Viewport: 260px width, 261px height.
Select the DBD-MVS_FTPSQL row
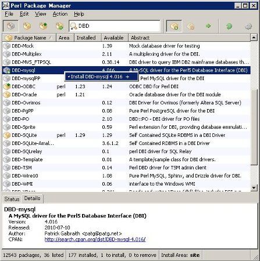click(126, 62)
